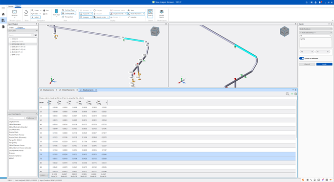
Task: Toggle Expansion Joints display
Action: (117, 10)
